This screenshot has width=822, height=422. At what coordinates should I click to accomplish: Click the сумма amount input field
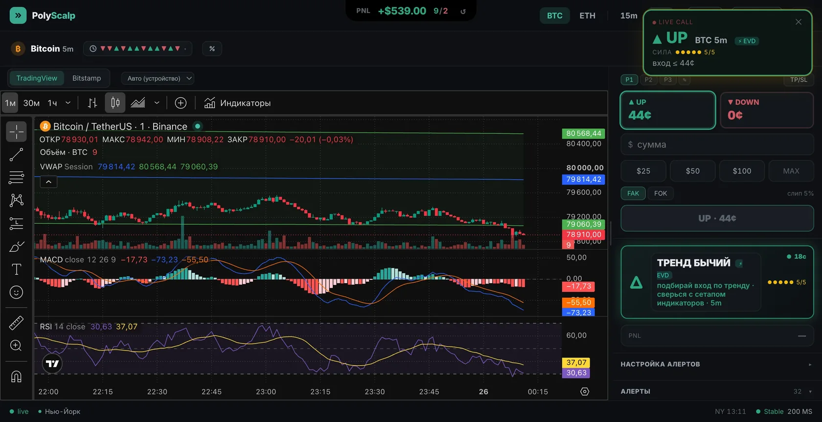[x=717, y=145]
